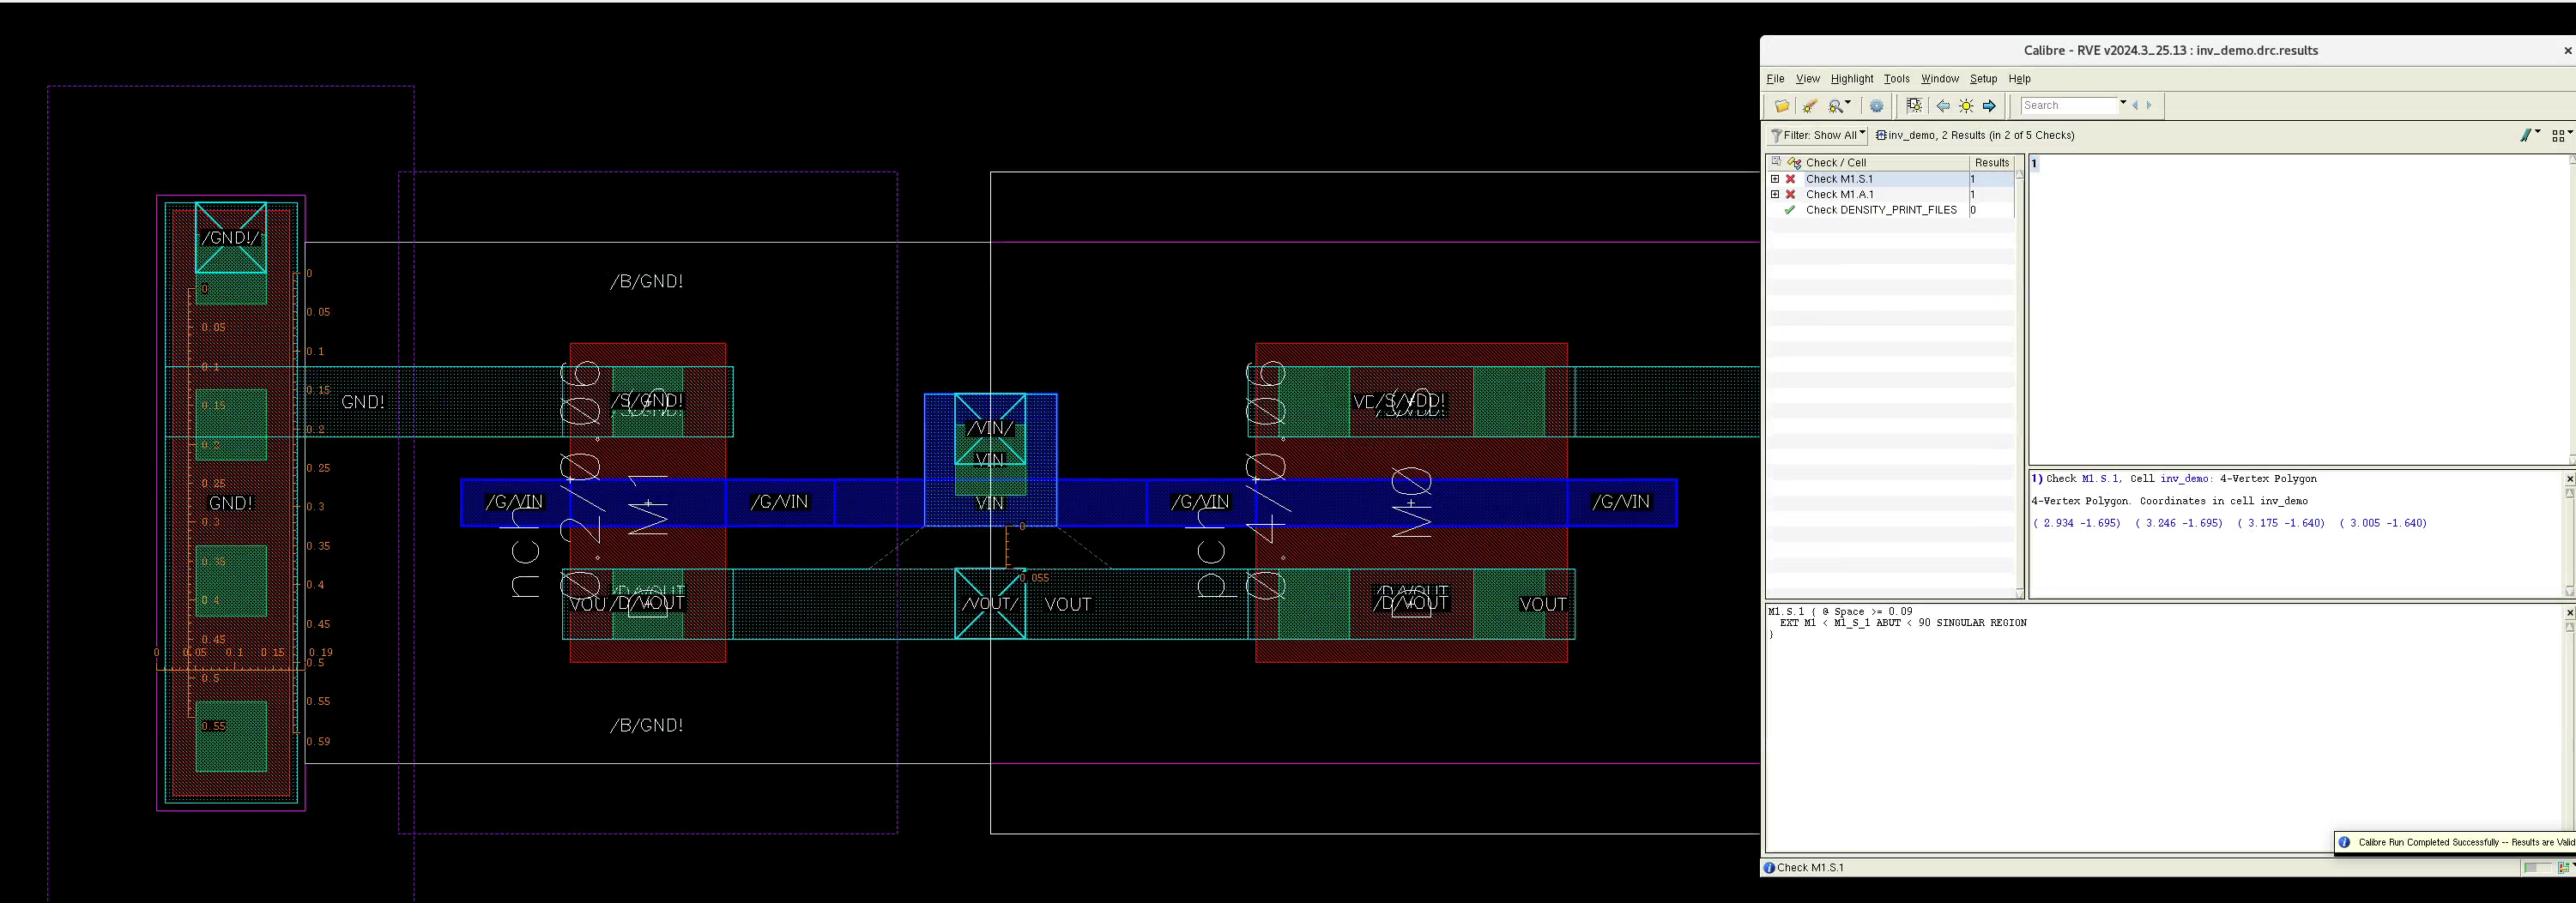
Task: Open the Tools menu
Action: (x=1896, y=79)
